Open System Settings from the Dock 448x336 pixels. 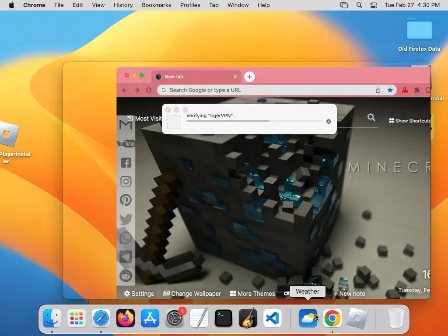click(174, 318)
